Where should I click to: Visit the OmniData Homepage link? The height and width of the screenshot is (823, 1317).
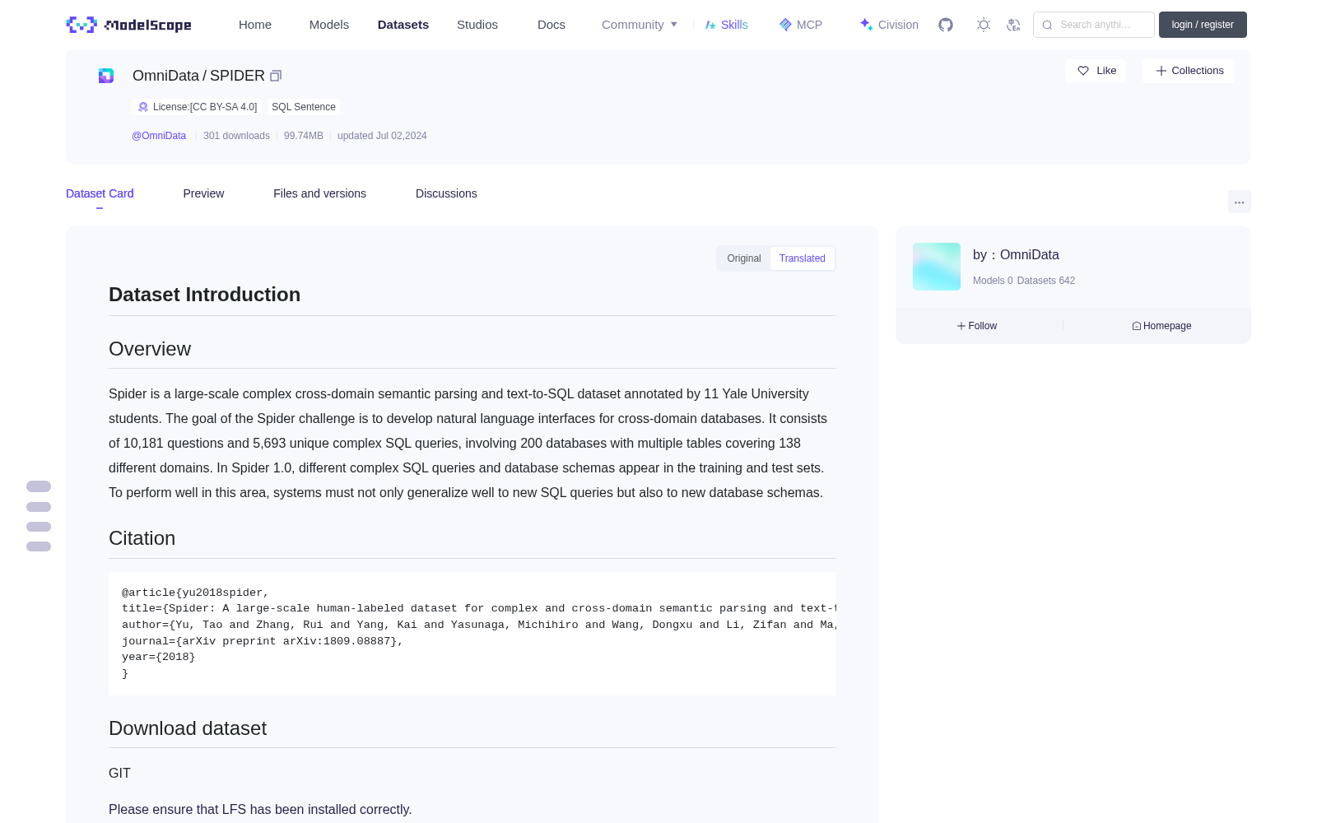click(x=1161, y=326)
